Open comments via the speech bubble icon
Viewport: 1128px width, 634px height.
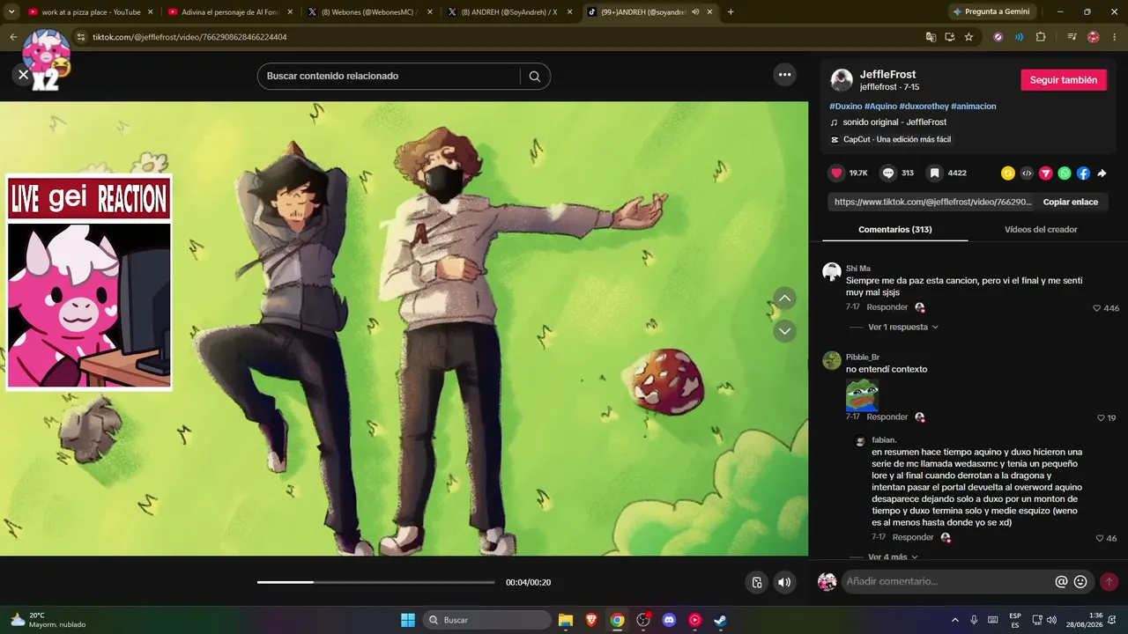tap(888, 173)
